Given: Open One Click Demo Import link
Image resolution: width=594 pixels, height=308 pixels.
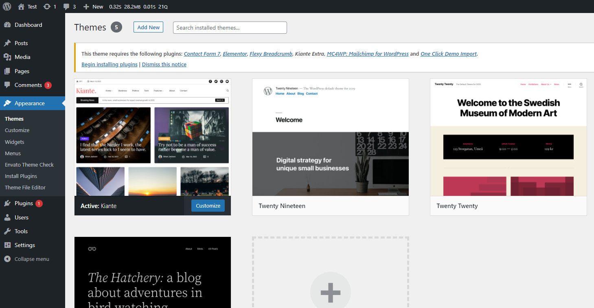Looking at the screenshot, I should [449, 54].
